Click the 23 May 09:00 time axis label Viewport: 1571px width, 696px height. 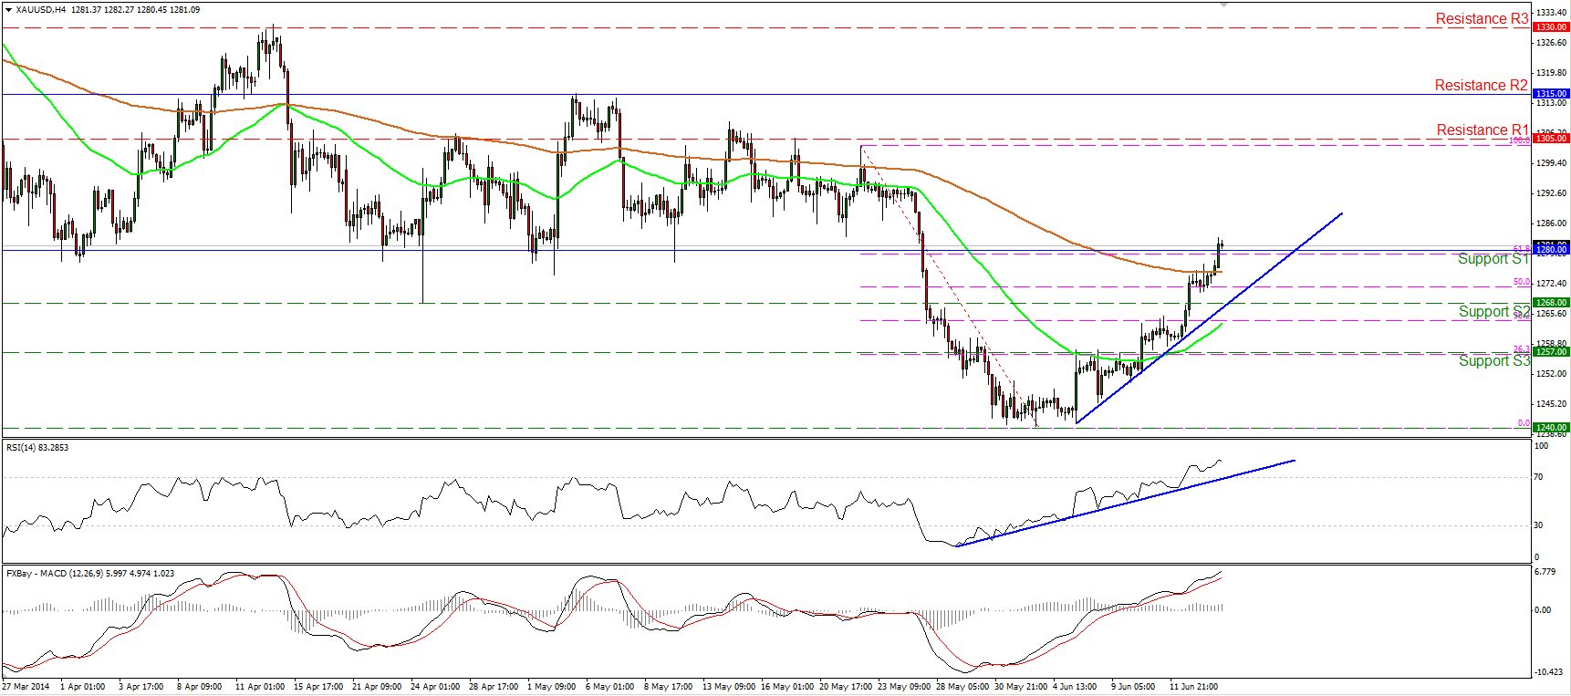(x=904, y=687)
